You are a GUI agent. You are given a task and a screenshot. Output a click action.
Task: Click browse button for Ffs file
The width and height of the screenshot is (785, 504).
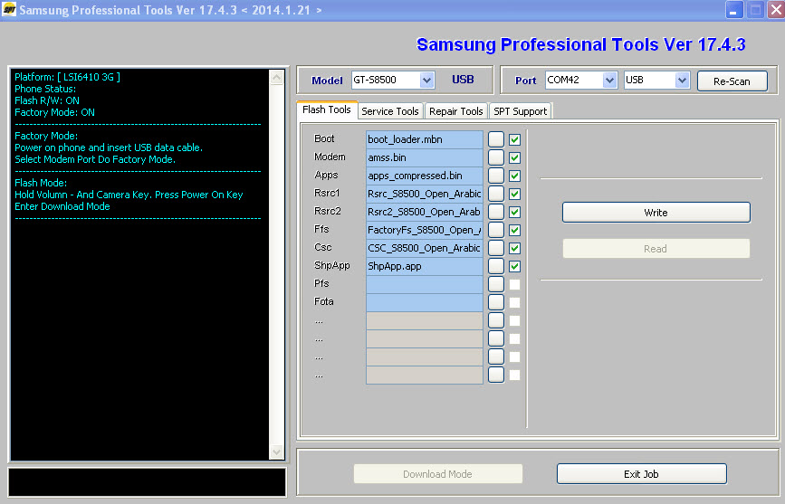point(495,230)
